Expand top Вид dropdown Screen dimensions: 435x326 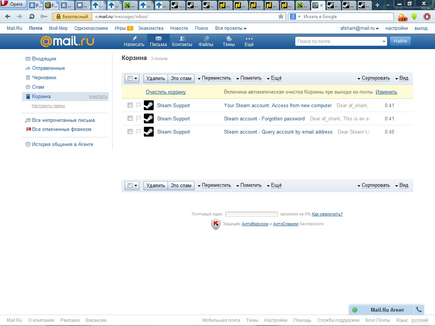402,78
